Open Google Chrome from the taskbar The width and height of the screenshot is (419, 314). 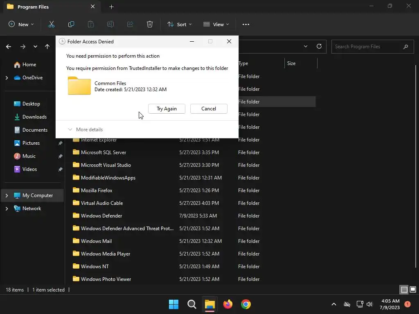[x=246, y=304]
